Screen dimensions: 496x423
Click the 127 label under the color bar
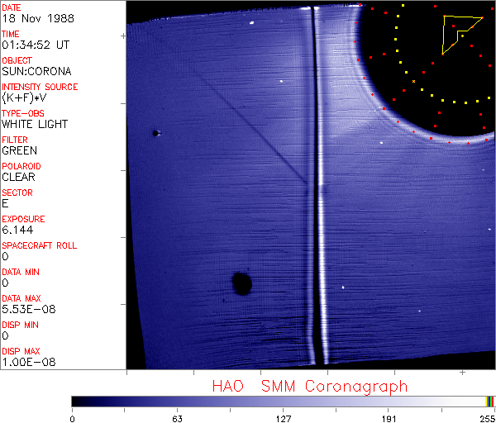pyautogui.click(x=284, y=418)
